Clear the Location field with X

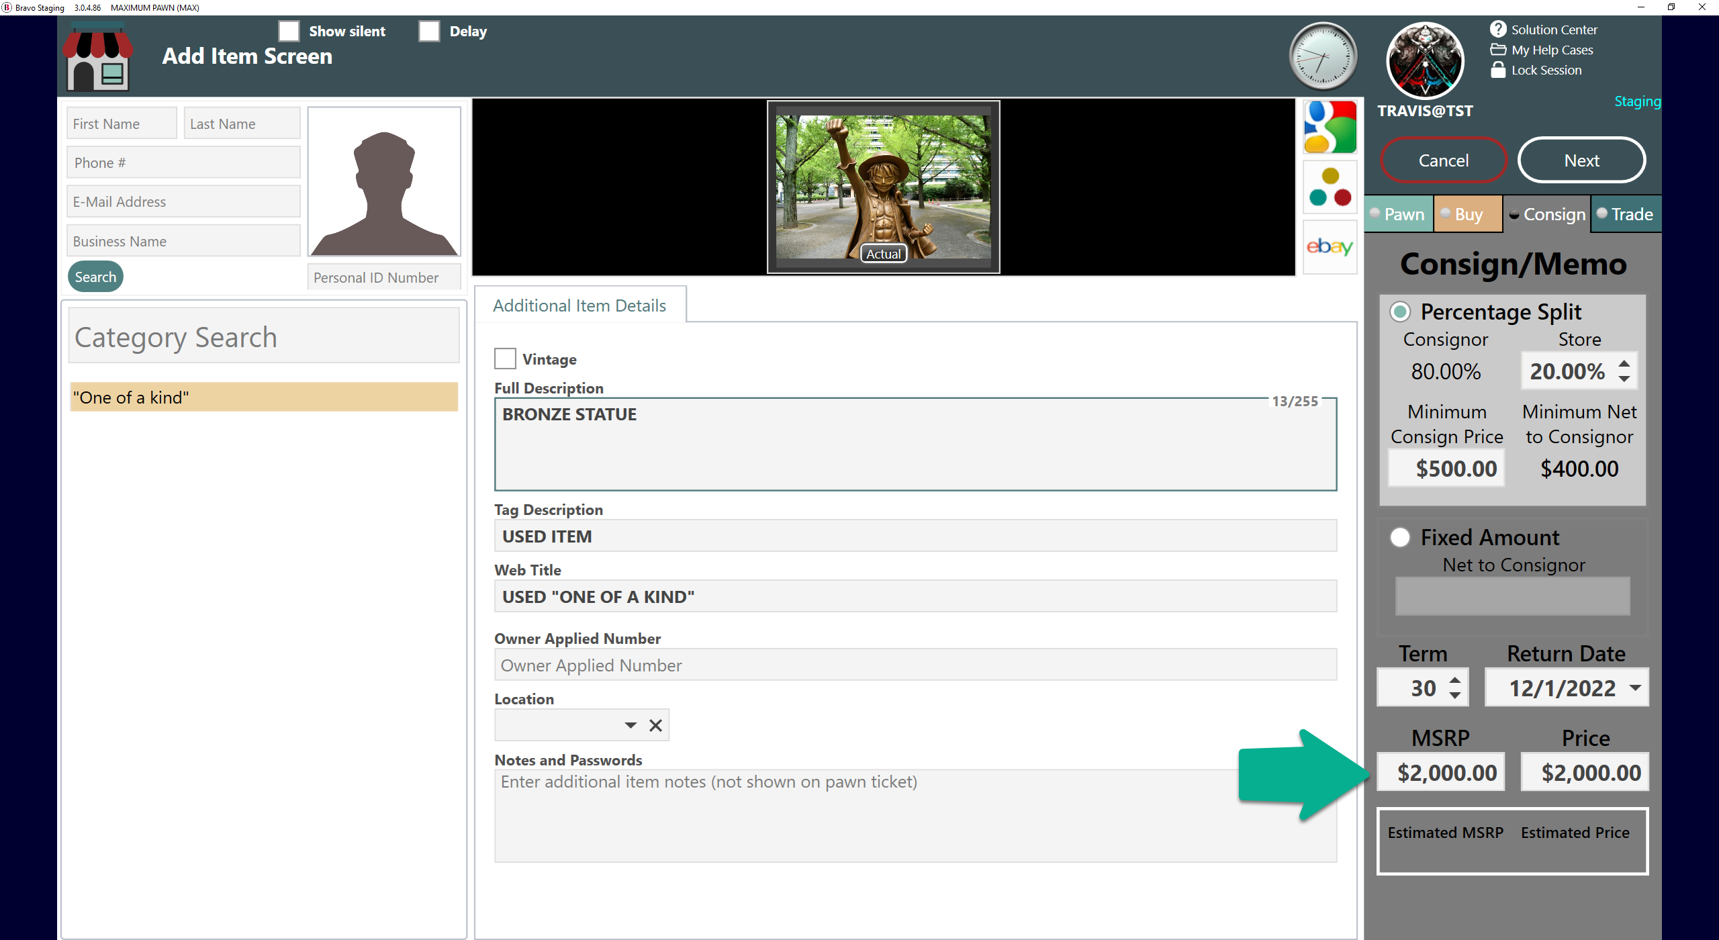(x=655, y=725)
